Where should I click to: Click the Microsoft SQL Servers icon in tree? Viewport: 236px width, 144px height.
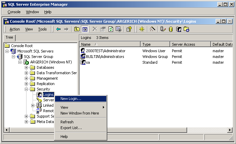(13, 51)
